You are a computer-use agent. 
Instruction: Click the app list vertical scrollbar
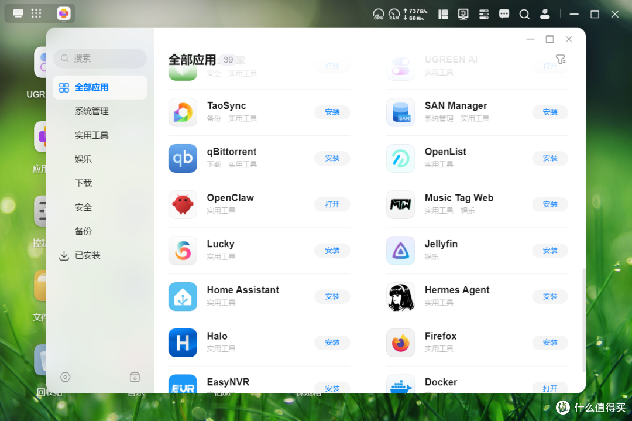[583, 321]
